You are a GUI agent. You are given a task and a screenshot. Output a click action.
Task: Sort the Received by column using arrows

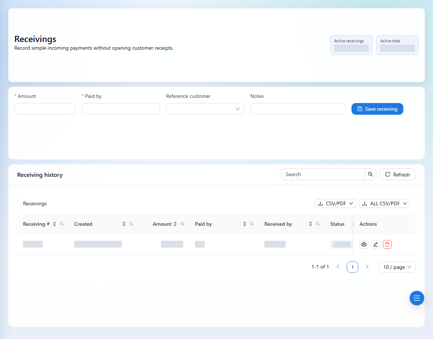tap(310, 224)
